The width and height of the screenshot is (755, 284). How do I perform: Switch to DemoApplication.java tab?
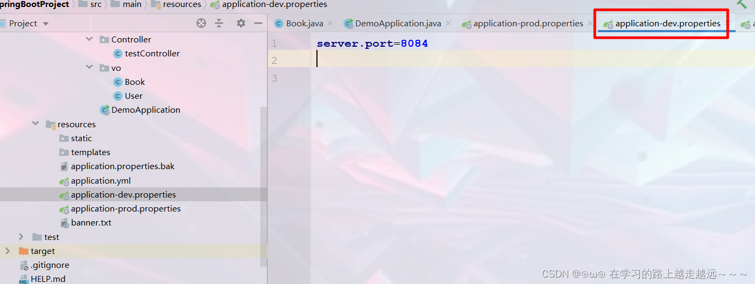click(398, 24)
